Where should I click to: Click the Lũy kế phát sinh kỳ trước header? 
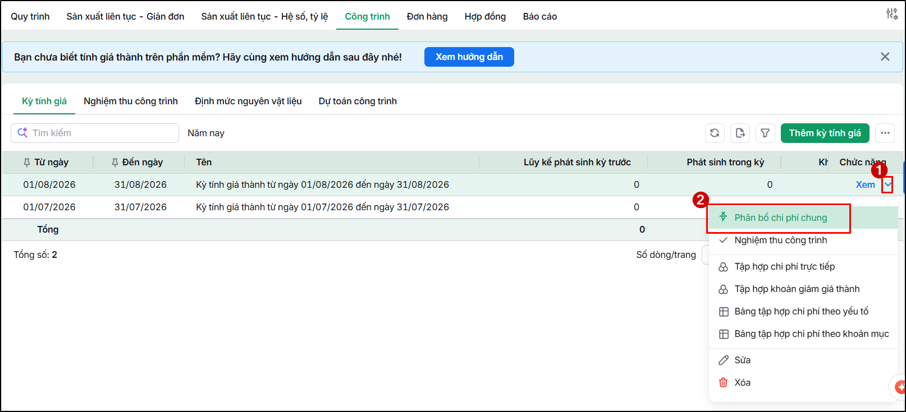(577, 162)
